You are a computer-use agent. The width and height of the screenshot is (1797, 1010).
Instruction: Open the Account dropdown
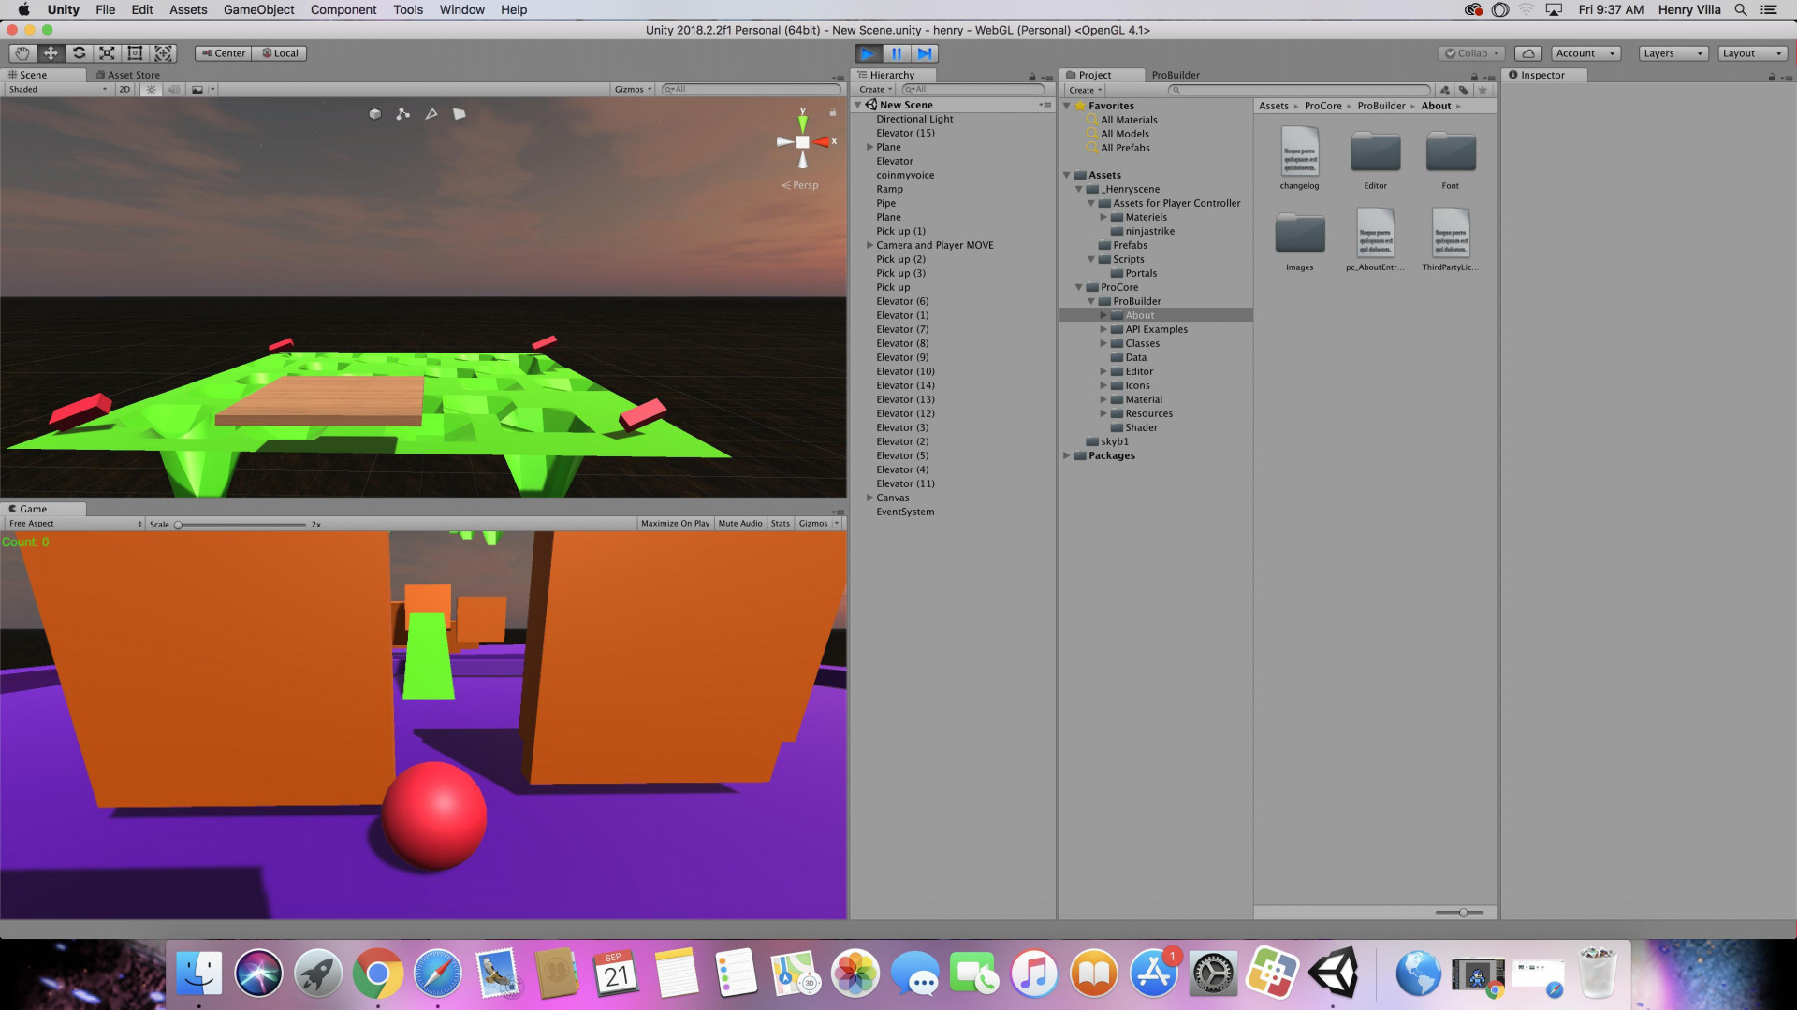click(x=1585, y=53)
